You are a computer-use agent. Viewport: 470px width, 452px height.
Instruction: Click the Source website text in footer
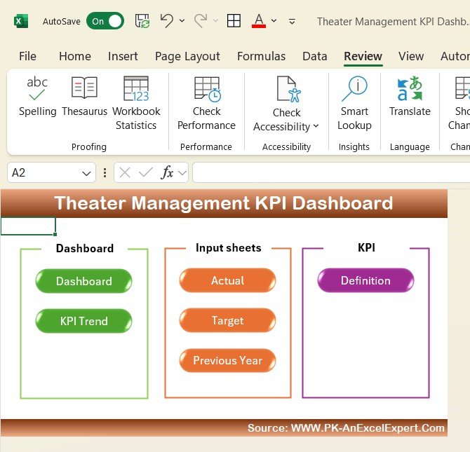click(x=346, y=427)
